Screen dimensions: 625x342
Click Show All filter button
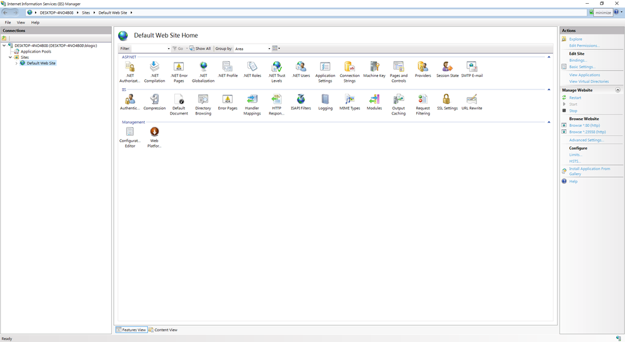(x=200, y=49)
